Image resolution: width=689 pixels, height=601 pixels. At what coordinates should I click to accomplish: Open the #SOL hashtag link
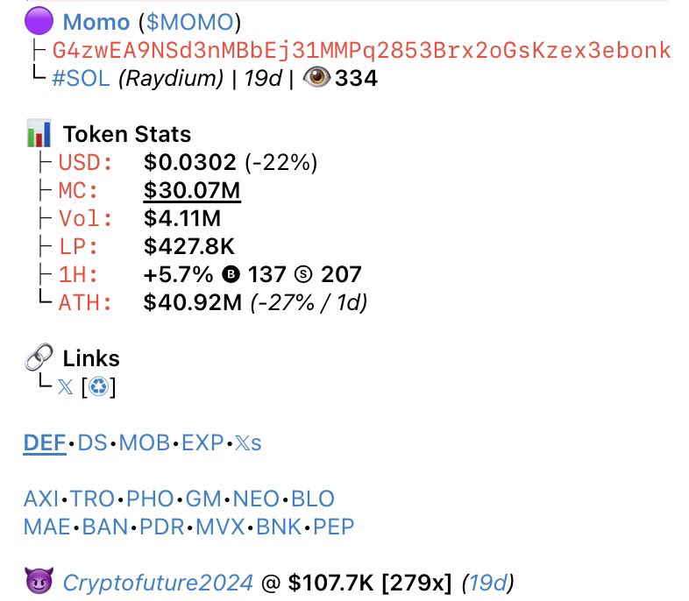(x=81, y=79)
